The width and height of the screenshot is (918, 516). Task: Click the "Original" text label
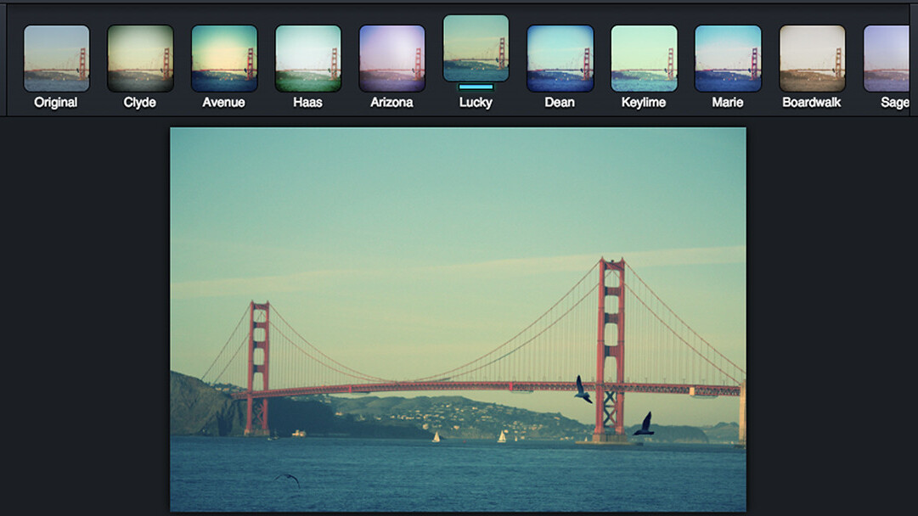click(x=56, y=103)
